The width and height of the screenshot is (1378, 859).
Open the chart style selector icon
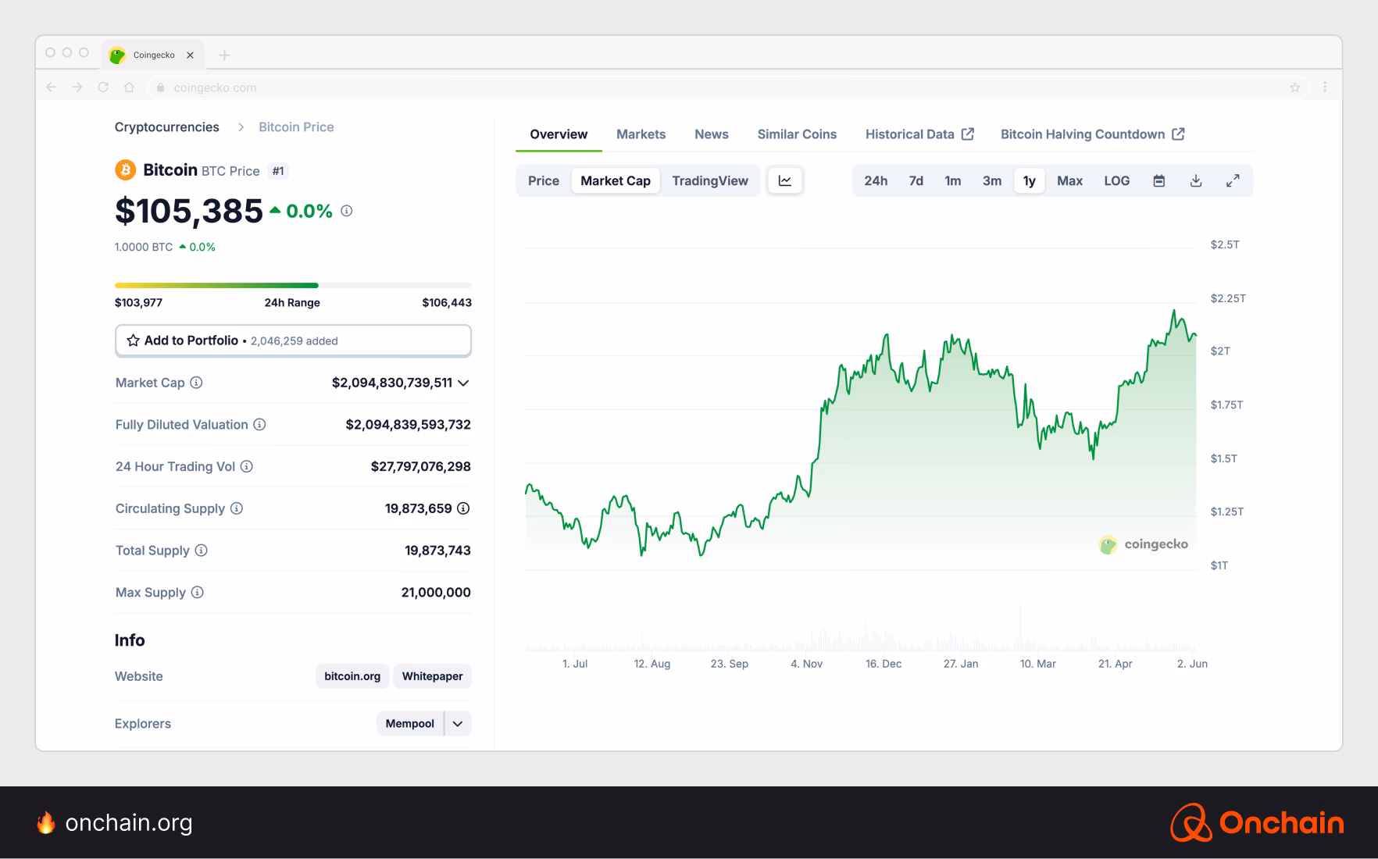click(785, 180)
